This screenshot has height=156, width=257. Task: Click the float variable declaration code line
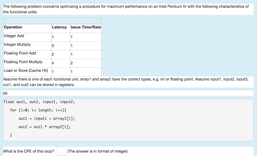click(39, 102)
